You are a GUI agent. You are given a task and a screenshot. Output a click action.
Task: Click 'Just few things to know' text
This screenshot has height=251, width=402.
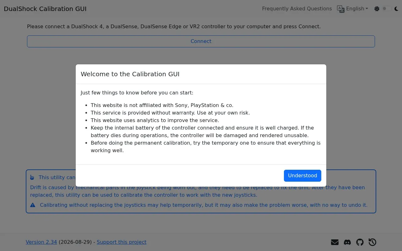(137, 93)
